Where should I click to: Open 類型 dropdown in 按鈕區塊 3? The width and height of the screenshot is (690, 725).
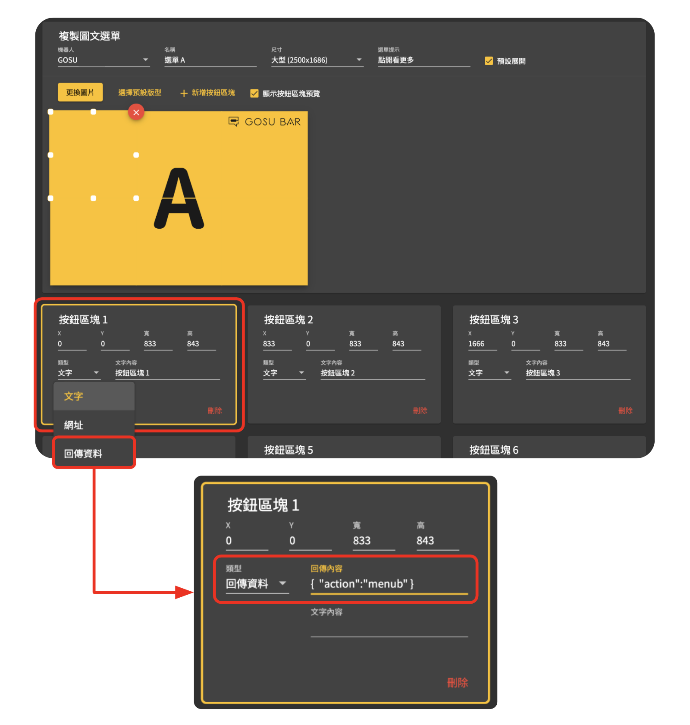click(x=489, y=373)
